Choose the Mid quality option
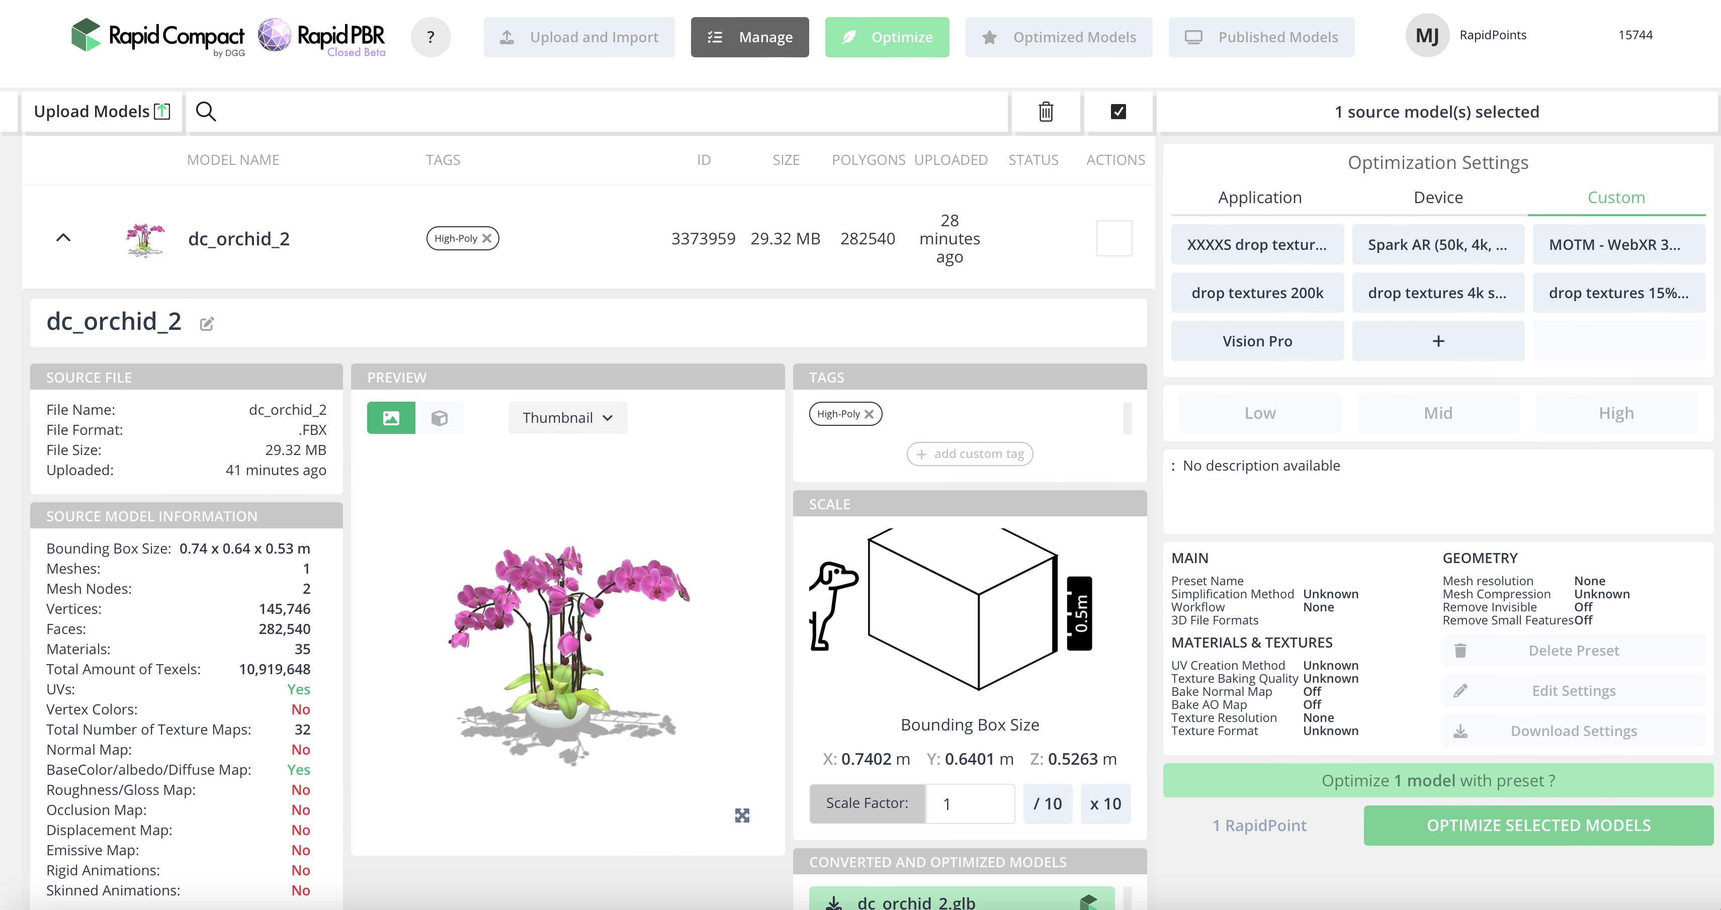 (x=1438, y=413)
